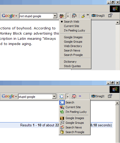Expand the blue chevron overflow in lower toolbar

[80, 96]
